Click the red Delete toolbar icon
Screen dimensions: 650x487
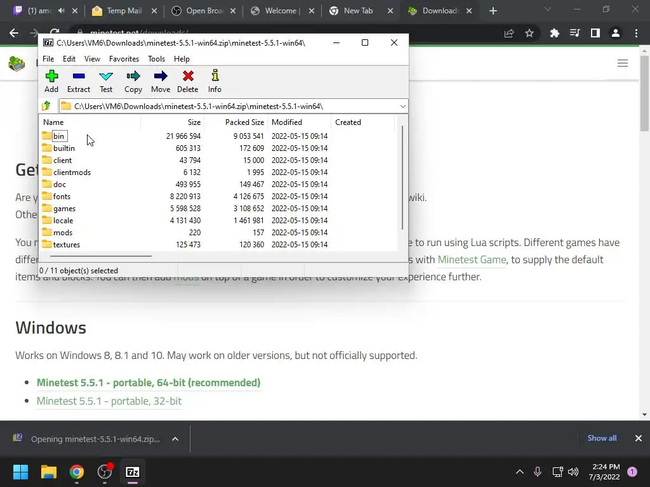(x=188, y=76)
